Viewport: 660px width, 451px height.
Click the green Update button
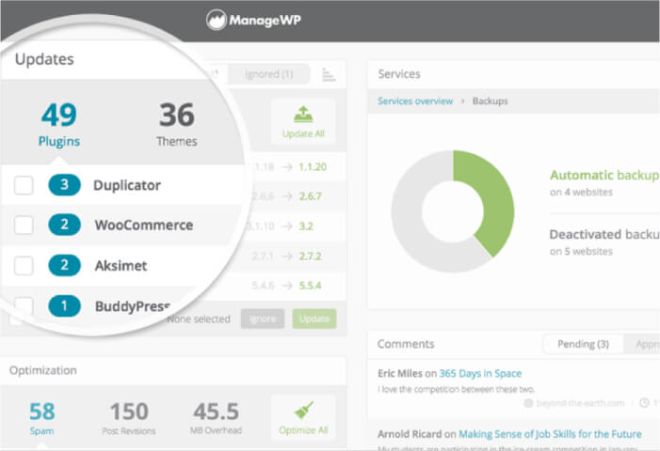pyautogui.click(x=314, y=319)
